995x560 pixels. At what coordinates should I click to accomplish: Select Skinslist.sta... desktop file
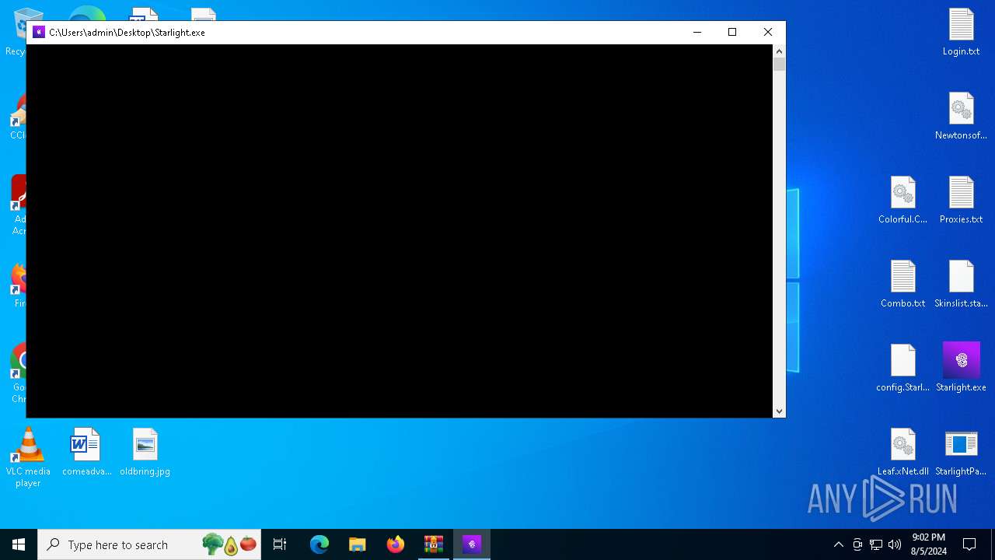(x=961, y=285)
